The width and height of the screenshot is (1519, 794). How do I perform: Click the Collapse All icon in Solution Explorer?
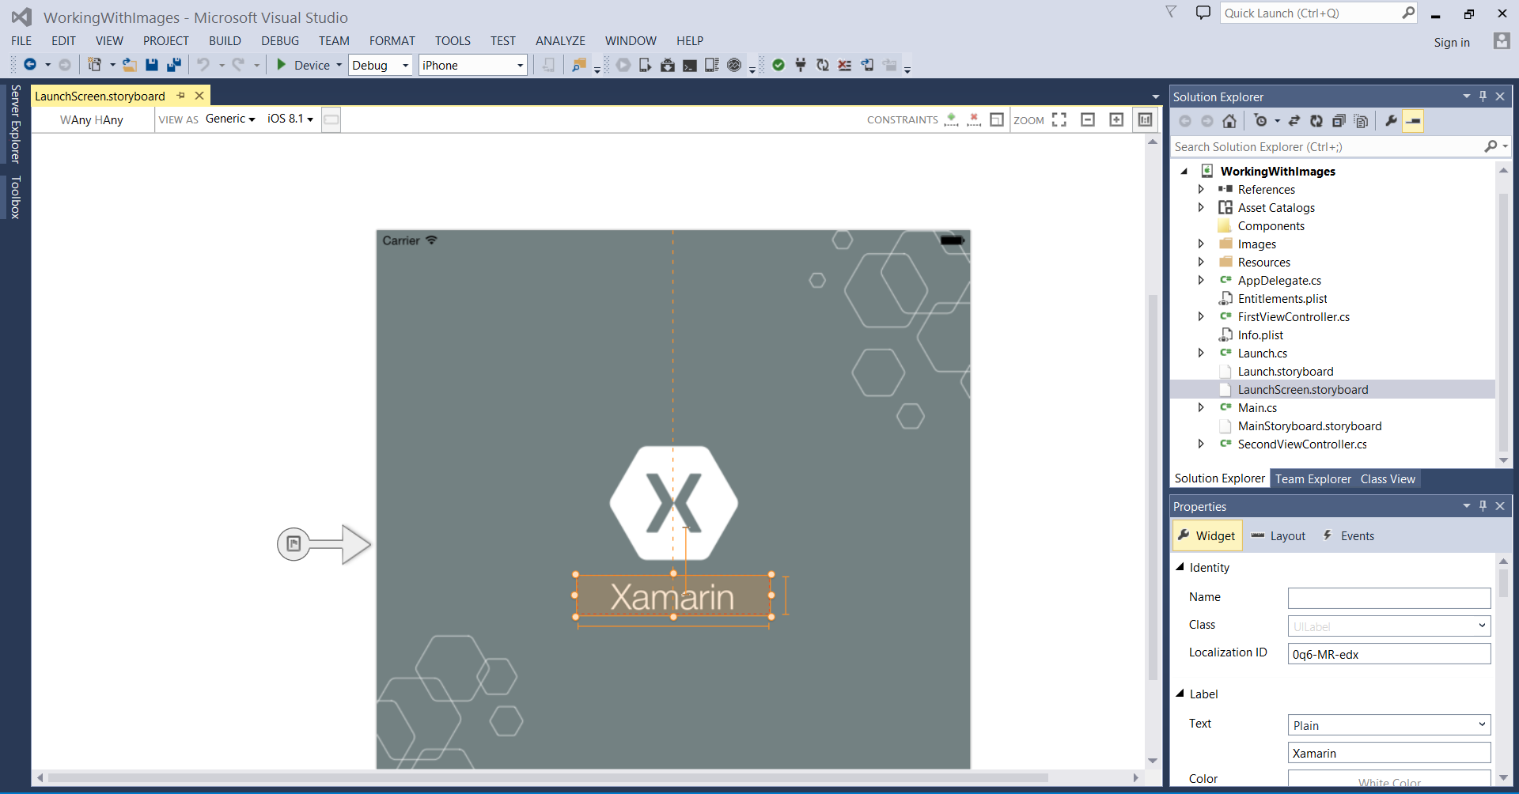pyautogui.click(x=1339, y=121)
